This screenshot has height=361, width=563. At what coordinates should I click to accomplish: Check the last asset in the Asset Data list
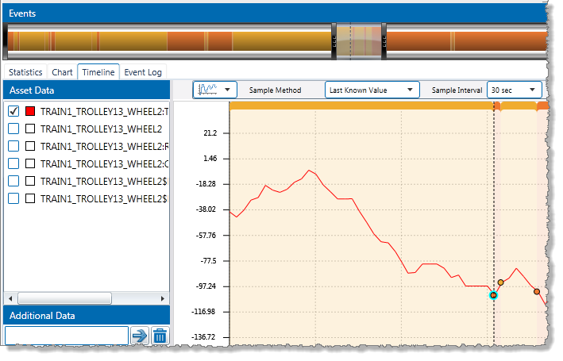pos(13,198)
